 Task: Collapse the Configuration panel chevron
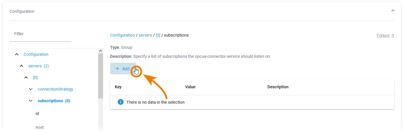pyautogui.click(x=393, y=10)
